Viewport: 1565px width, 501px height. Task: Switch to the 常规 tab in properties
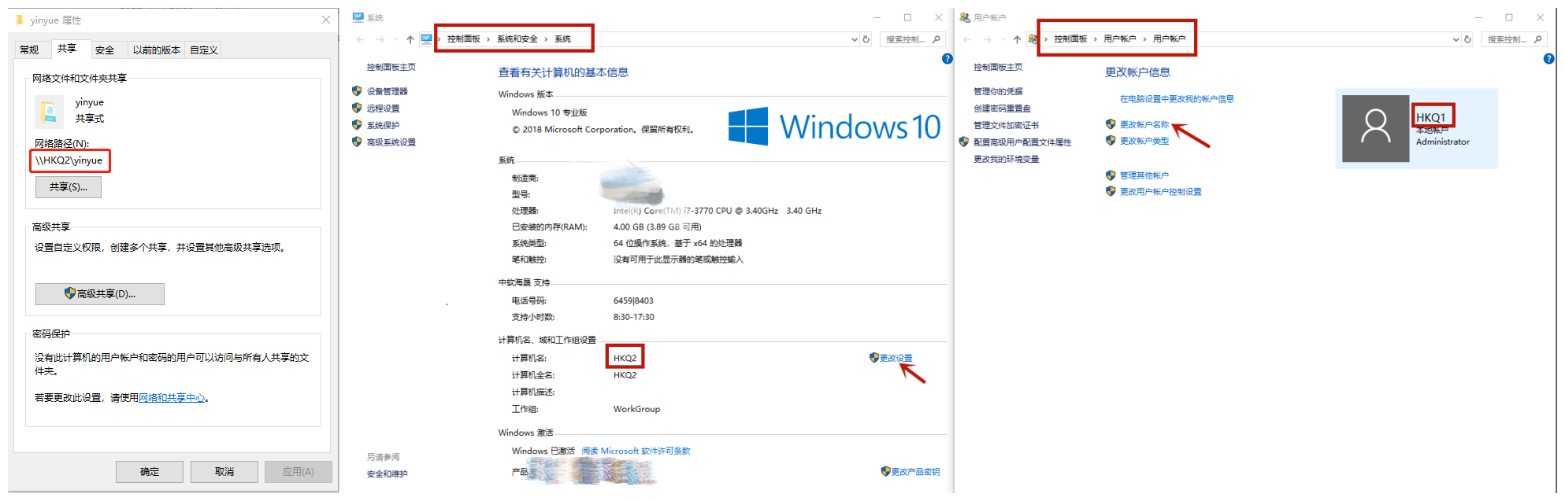pyautogui.click(x=30, y=50)
